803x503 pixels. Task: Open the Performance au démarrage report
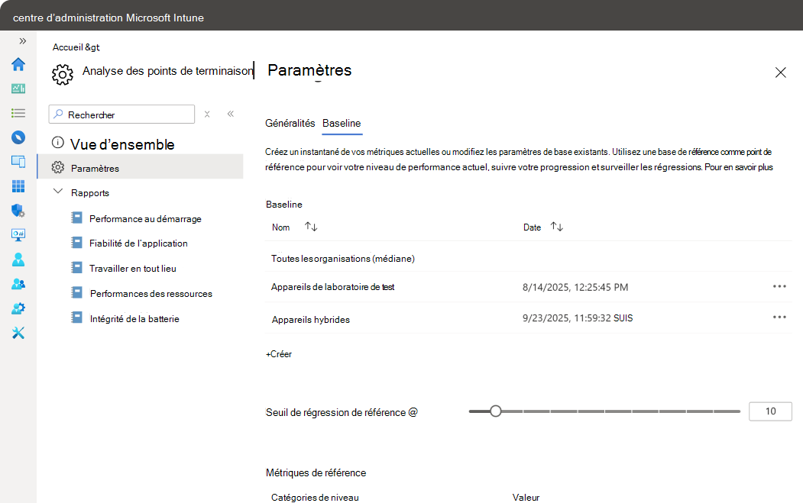(x=145, y=219)
